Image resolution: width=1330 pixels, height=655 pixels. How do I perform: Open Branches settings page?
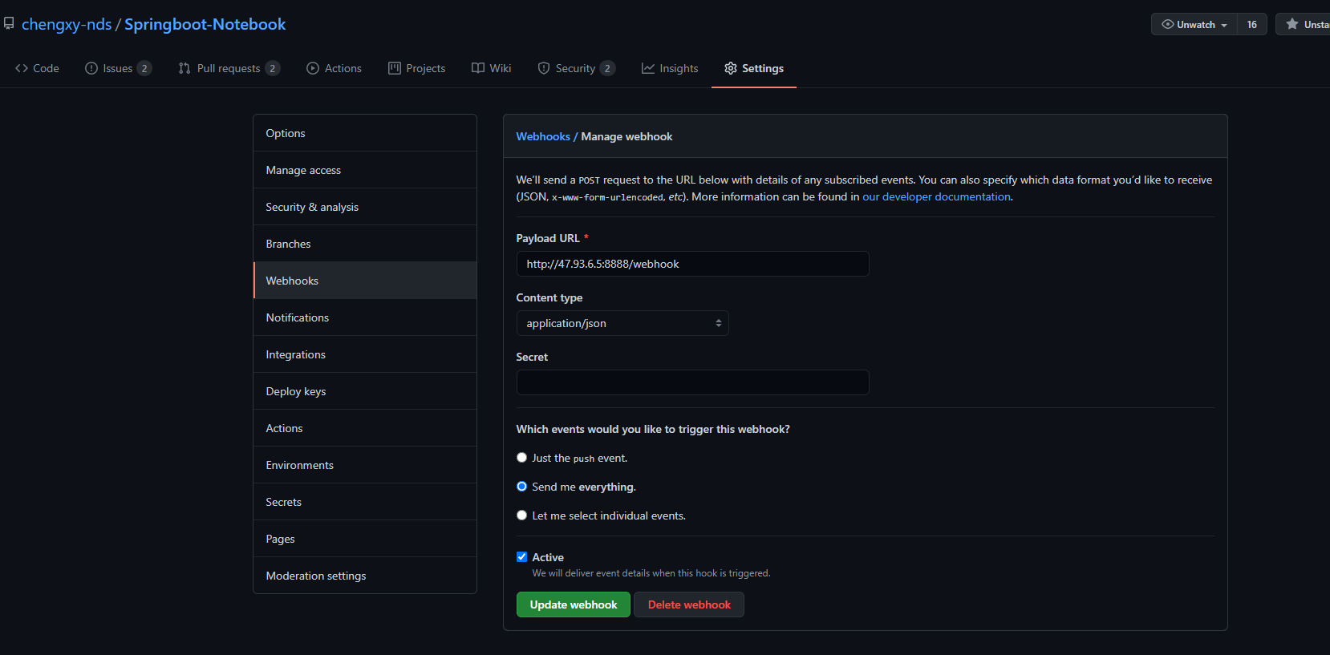[365, 244]
